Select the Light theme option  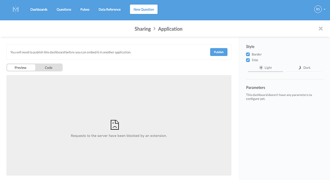pyautogui.click(x=265, y=68)
